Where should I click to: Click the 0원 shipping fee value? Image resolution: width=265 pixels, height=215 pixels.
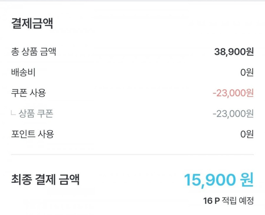click(247, 72)
